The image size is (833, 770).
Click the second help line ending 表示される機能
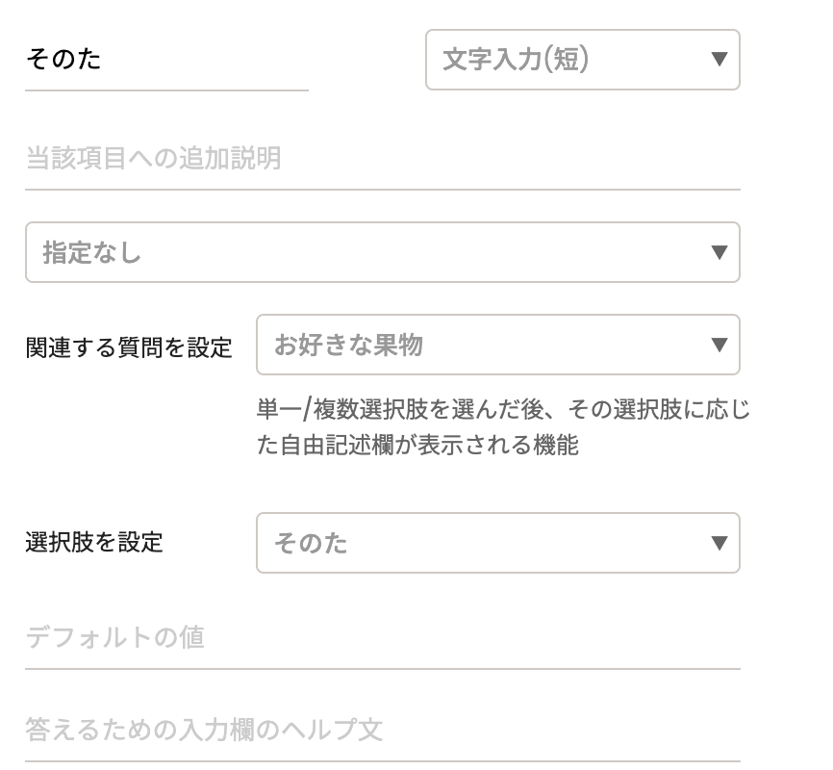417,446
